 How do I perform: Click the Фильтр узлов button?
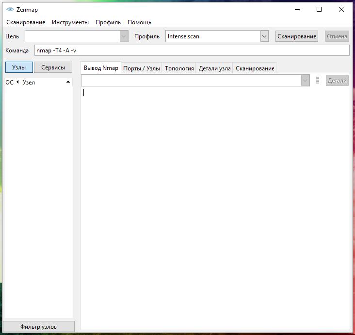tap(39, 327)
